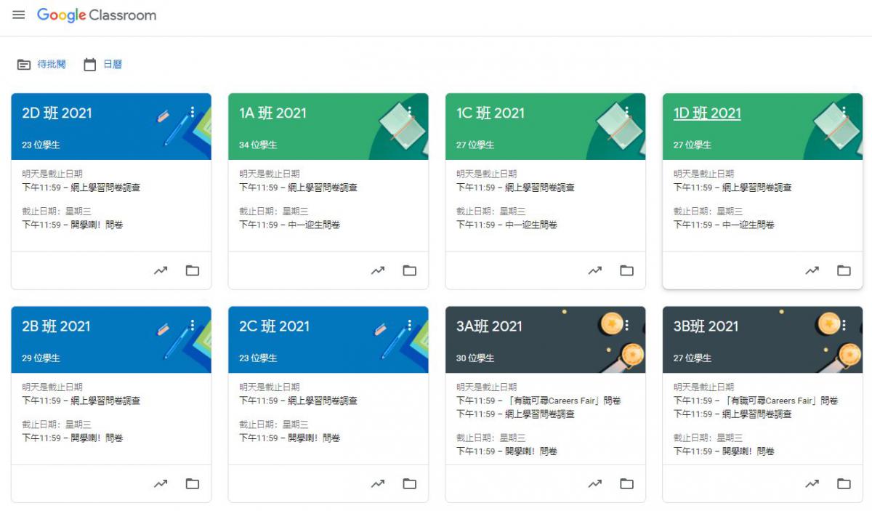Open the 日曆 calendar page
Screen dimensions: 872x511
point(103,65)
